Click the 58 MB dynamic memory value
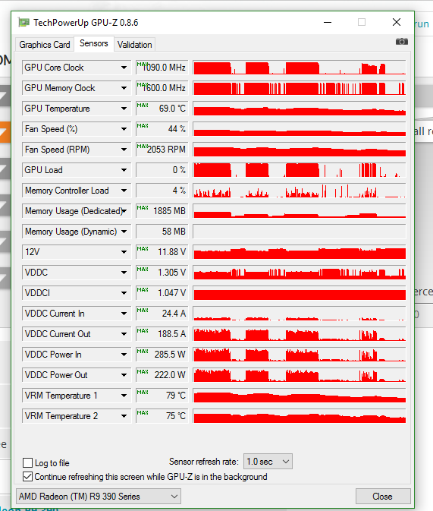This screenshot has width=433, height=511. pos(162,232)
